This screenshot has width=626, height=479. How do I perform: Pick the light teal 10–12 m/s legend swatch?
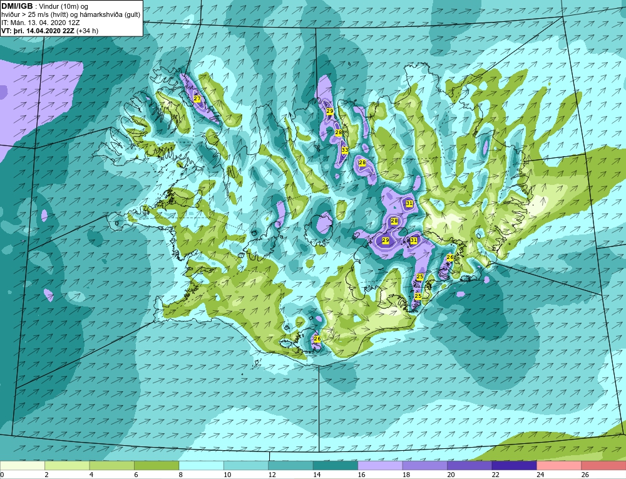[x=246, y=465]
